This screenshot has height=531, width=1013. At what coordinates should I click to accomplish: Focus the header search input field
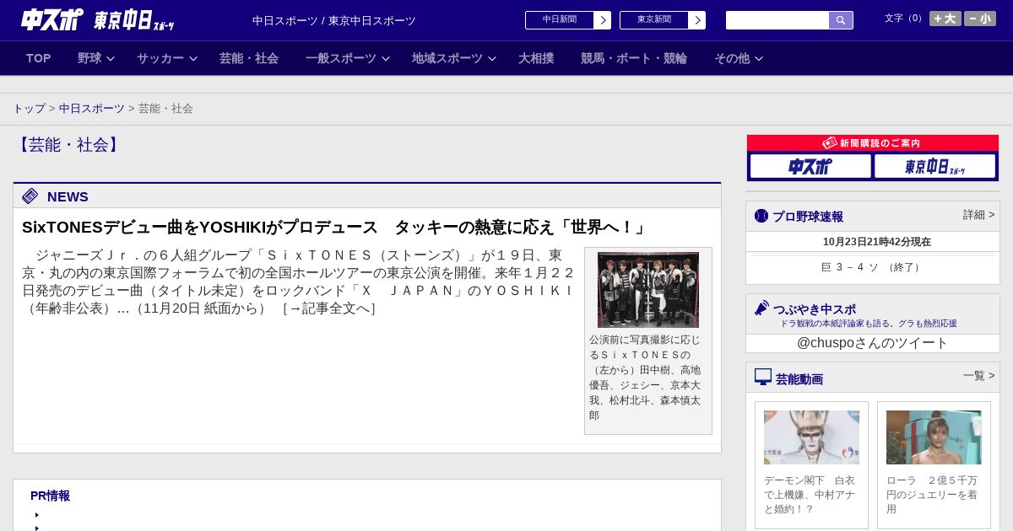click(x=777, y=20)
